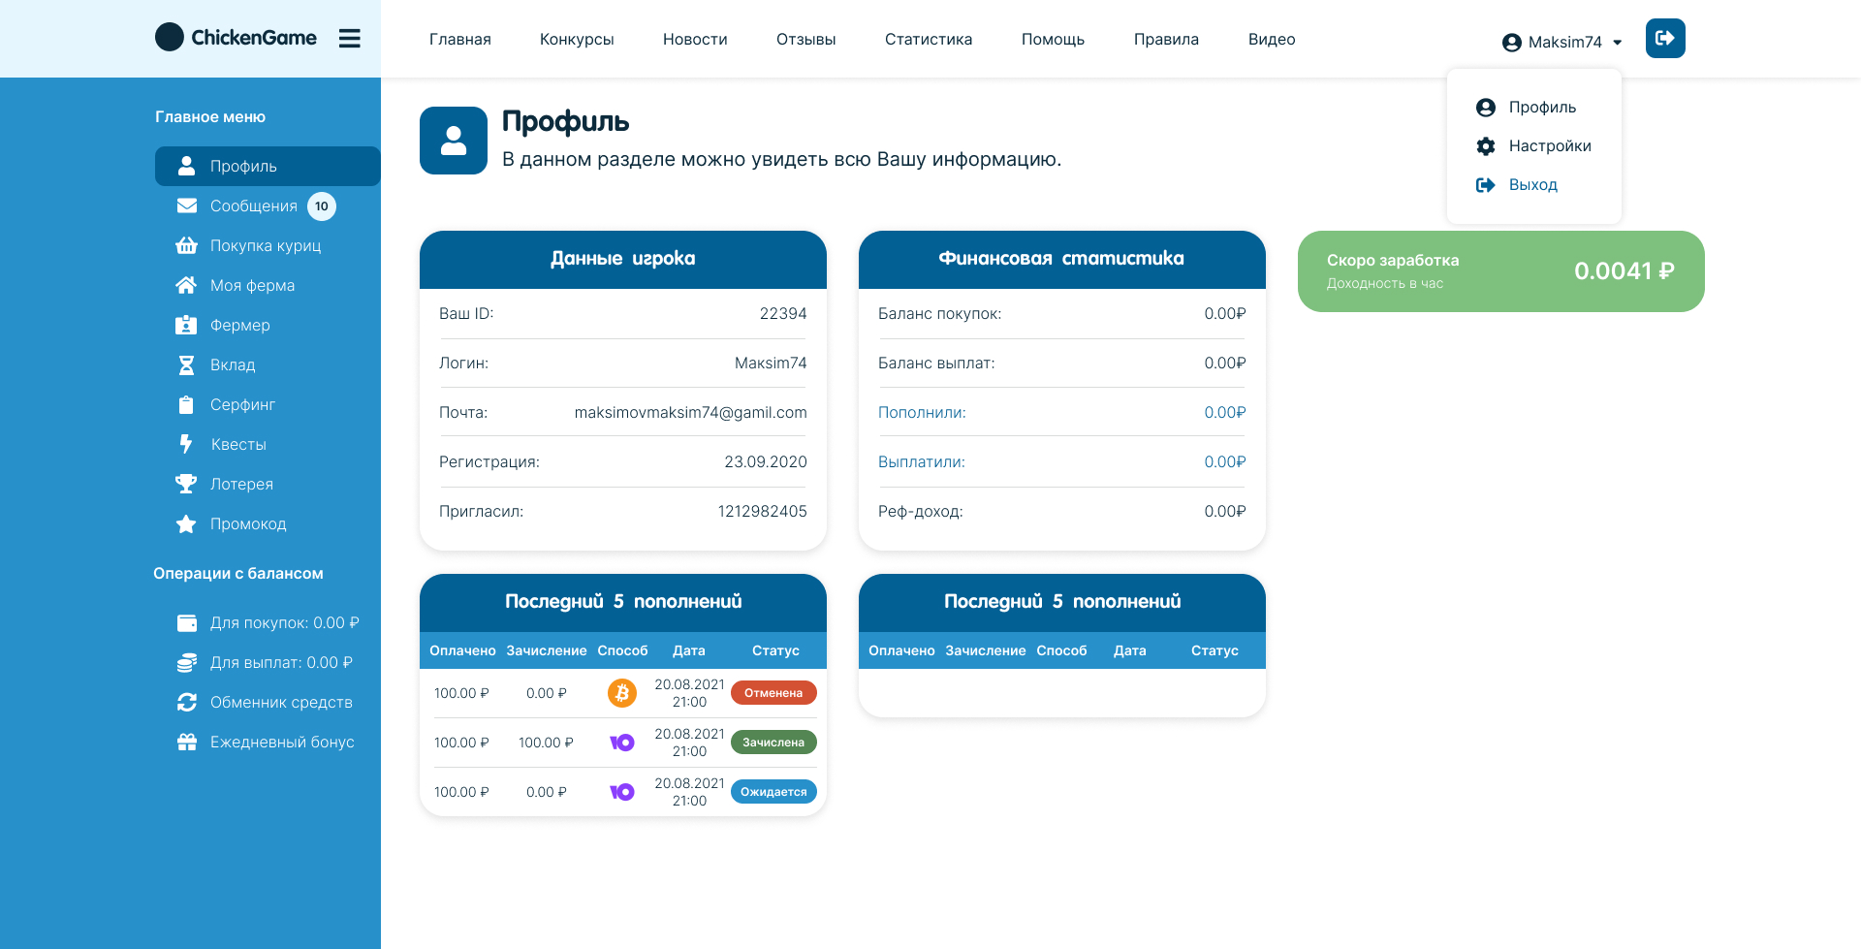This screenshot has height=949, width=1861.
Task: Expand the Maksim74 account dropdown arrow
Action: [1617, 43]
